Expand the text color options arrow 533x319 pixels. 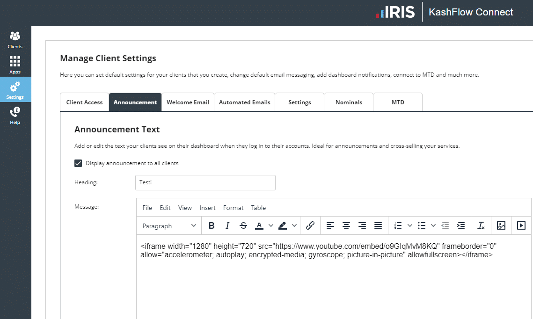271,225
